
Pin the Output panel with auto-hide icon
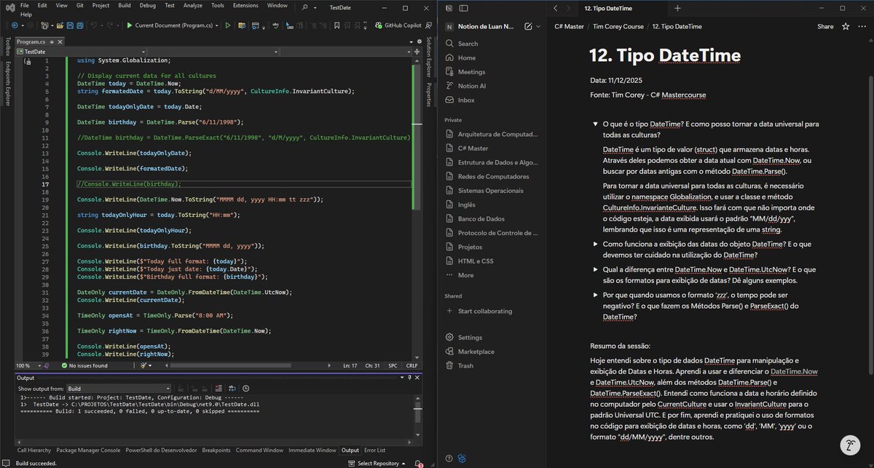[x=409, y=378]
